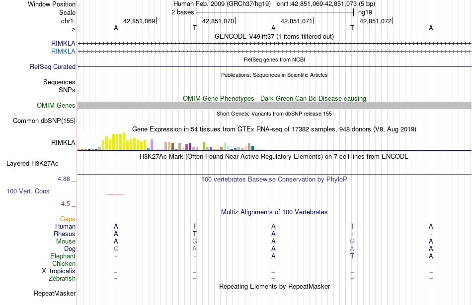472x305 pixels.
Task: Click the dark blue RIMKLA GENCODE track label
Action: 63,43
